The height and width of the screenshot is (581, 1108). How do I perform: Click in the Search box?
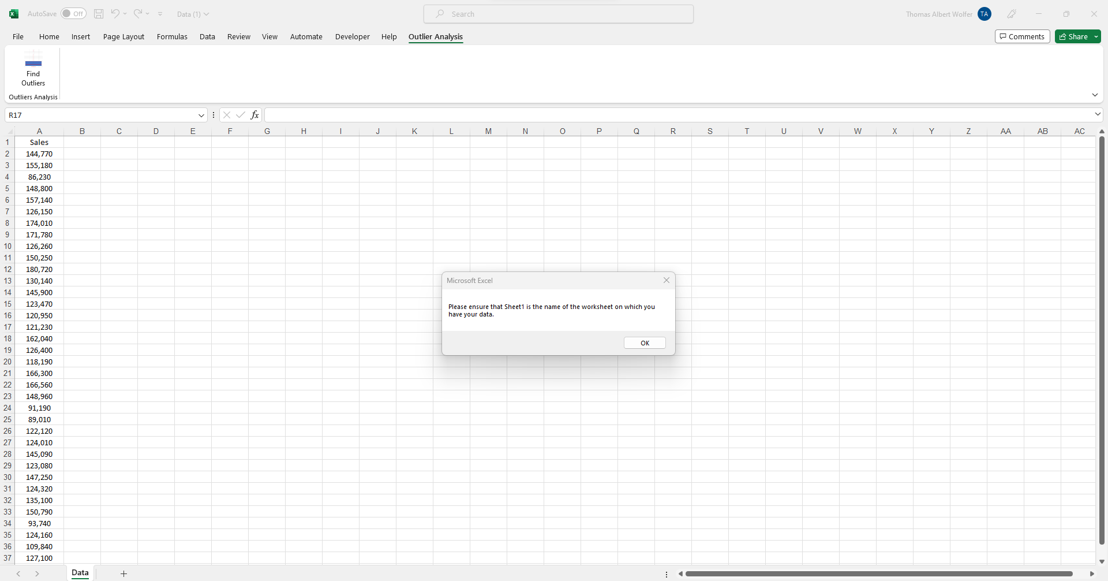558,14
